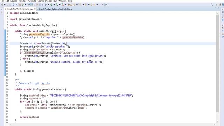This screenshot has width=224, height=126.
Task: Open the Debug configurations dropdown arrow
Action: pyautogui.click(x=48, y=5)
